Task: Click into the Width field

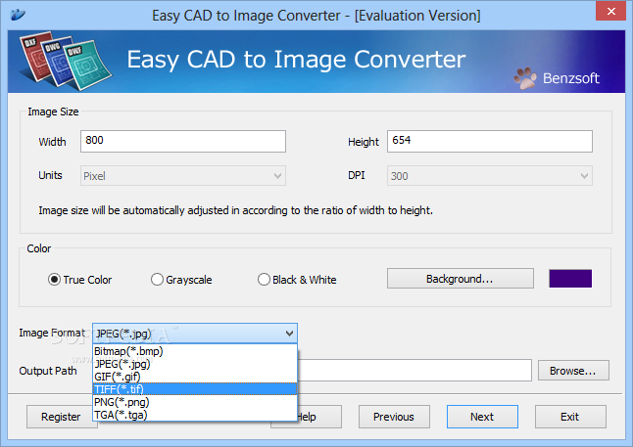Action: click(183, 141)
